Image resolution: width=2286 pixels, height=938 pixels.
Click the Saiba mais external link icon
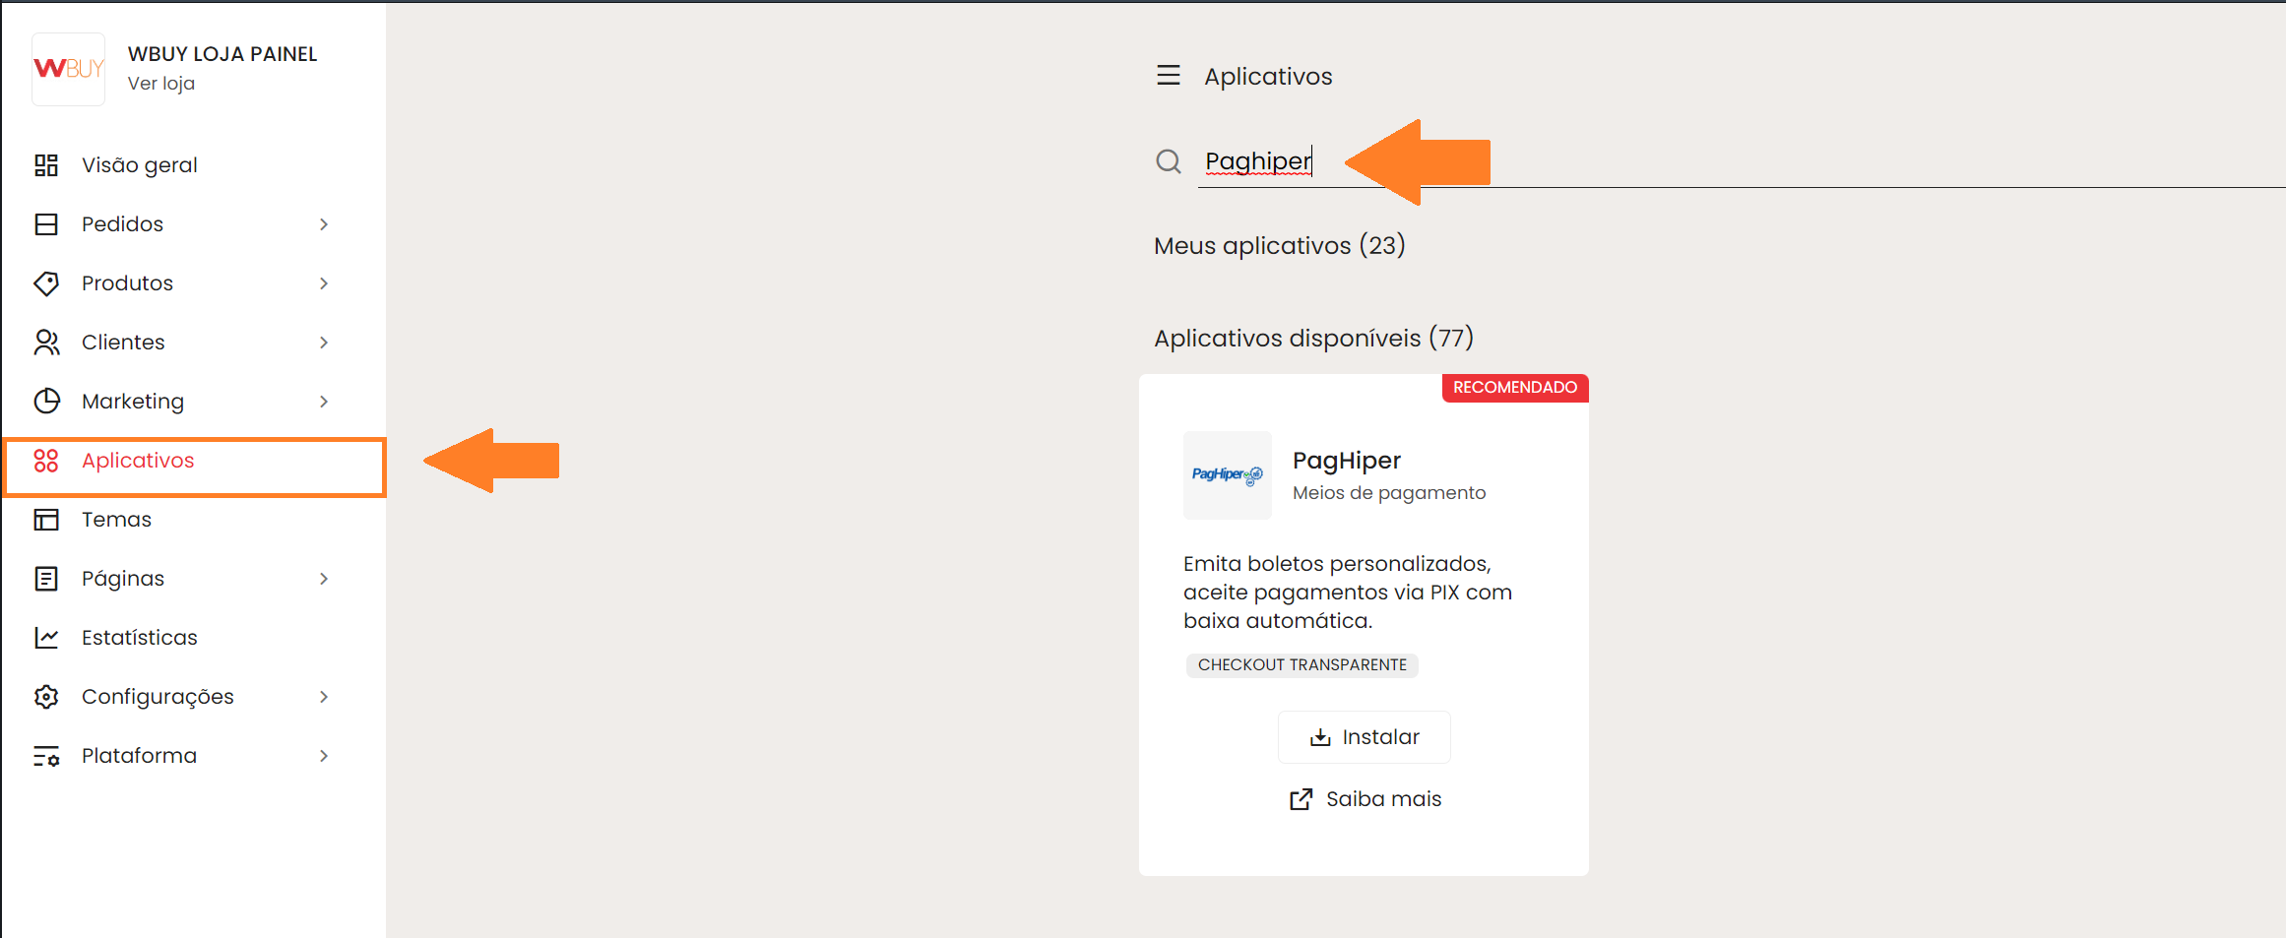1302,799
